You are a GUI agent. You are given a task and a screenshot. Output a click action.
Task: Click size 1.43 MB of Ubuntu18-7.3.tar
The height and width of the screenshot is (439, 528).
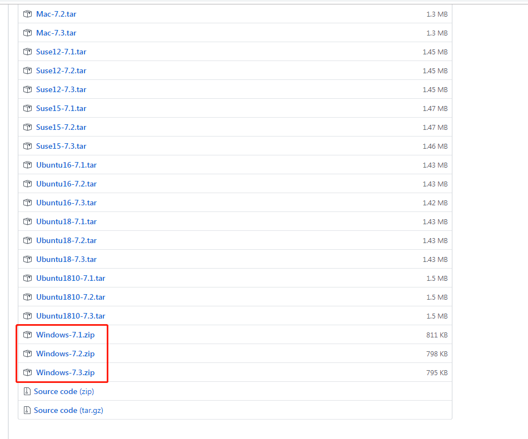point(435,260)
